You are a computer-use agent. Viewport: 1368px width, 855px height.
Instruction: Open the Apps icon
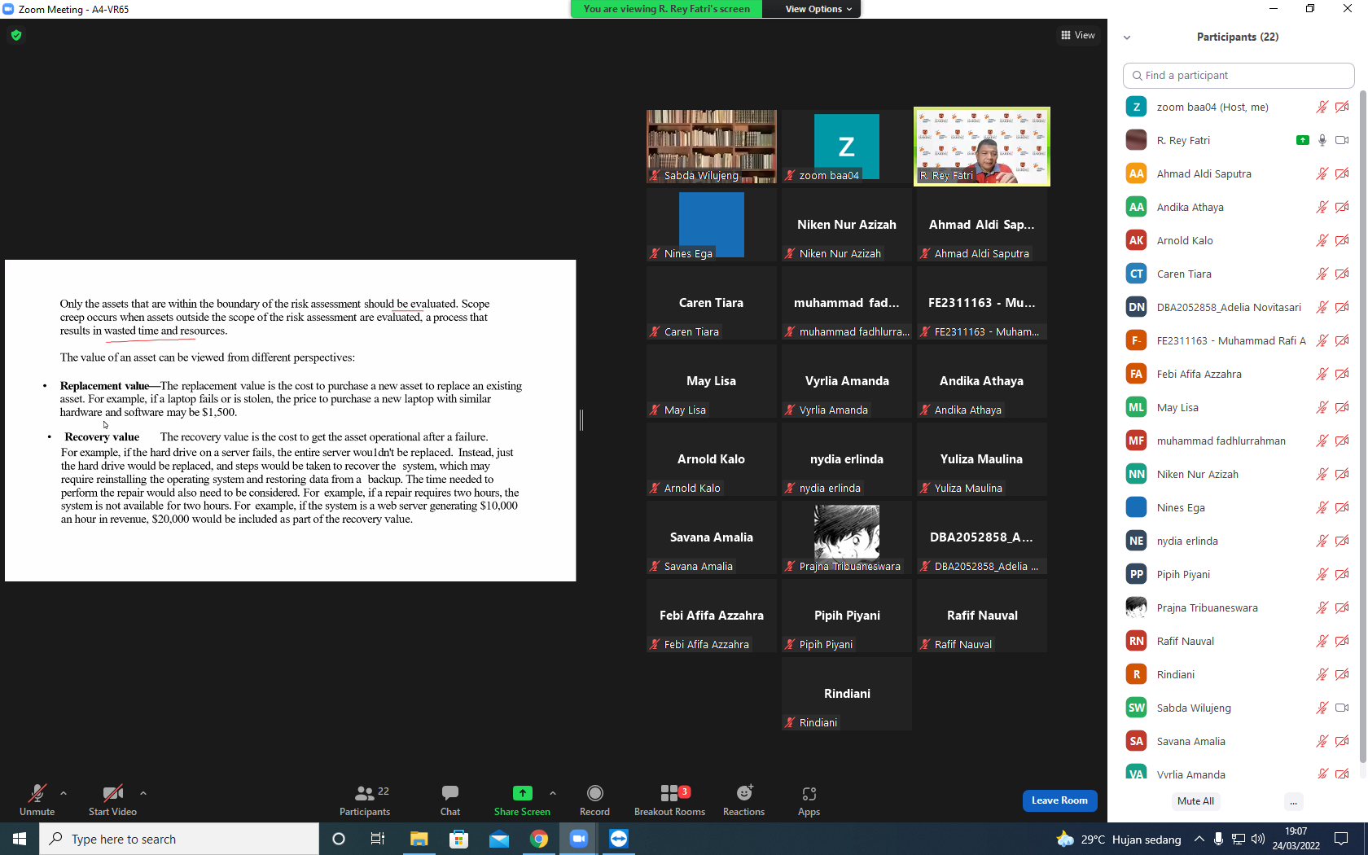(809, 793)
